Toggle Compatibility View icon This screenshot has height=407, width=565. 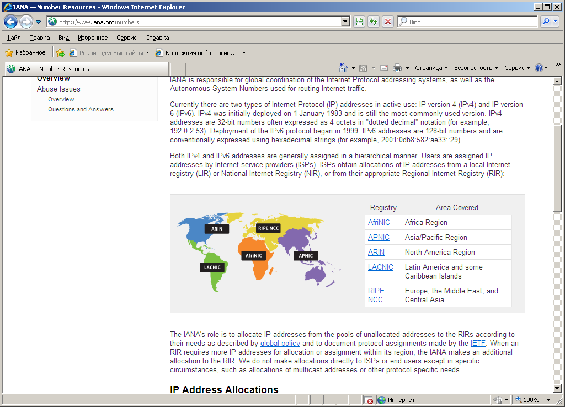(x=359, y=22)
